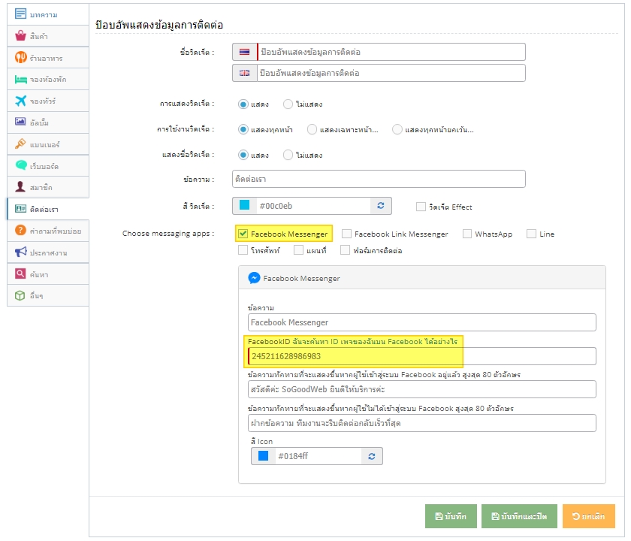The height and width of the screenshot is (541, 631).
Task: Enable the วิดเจ็ต Effect checkbox
Action: click(x=421, y=207)
